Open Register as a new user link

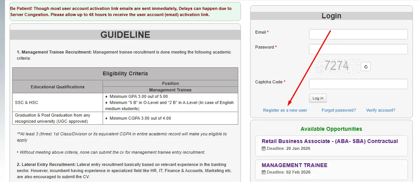point(285,110)
